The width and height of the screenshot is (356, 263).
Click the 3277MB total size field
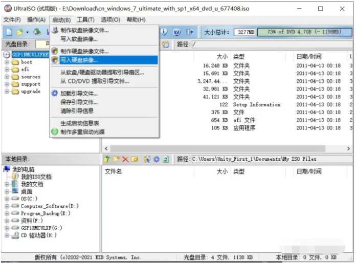(x=245, y=32)
